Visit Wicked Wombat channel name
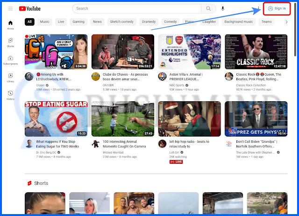Screen dimensions: 299x216 tap(113, 153)
